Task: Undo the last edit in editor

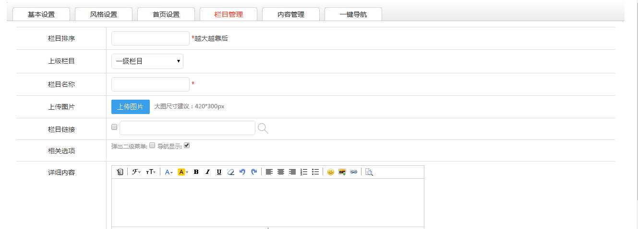Action: [x=242, y=172]
